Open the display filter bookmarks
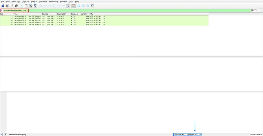Viewport: 263px width, 136px height. point(2,10)
